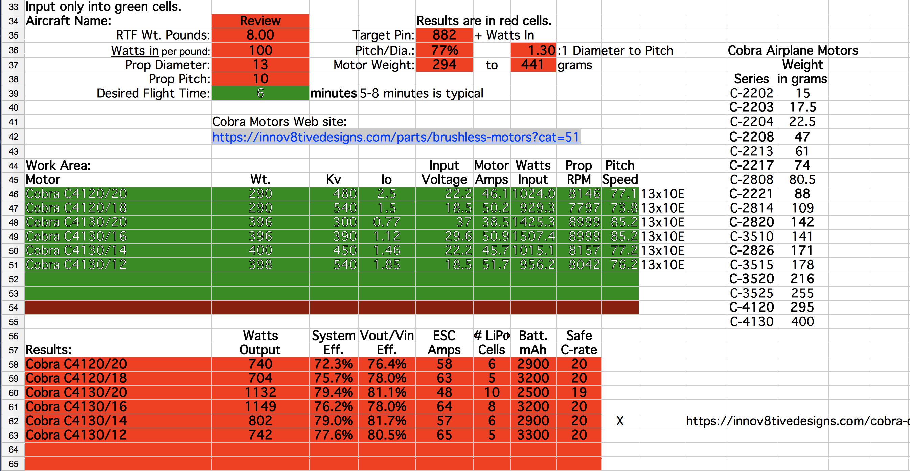The width and height of the screenshot is (910, 471).
Task: Click the Vout/Vin Eff. value 81.7%
Action: [387, 421]
